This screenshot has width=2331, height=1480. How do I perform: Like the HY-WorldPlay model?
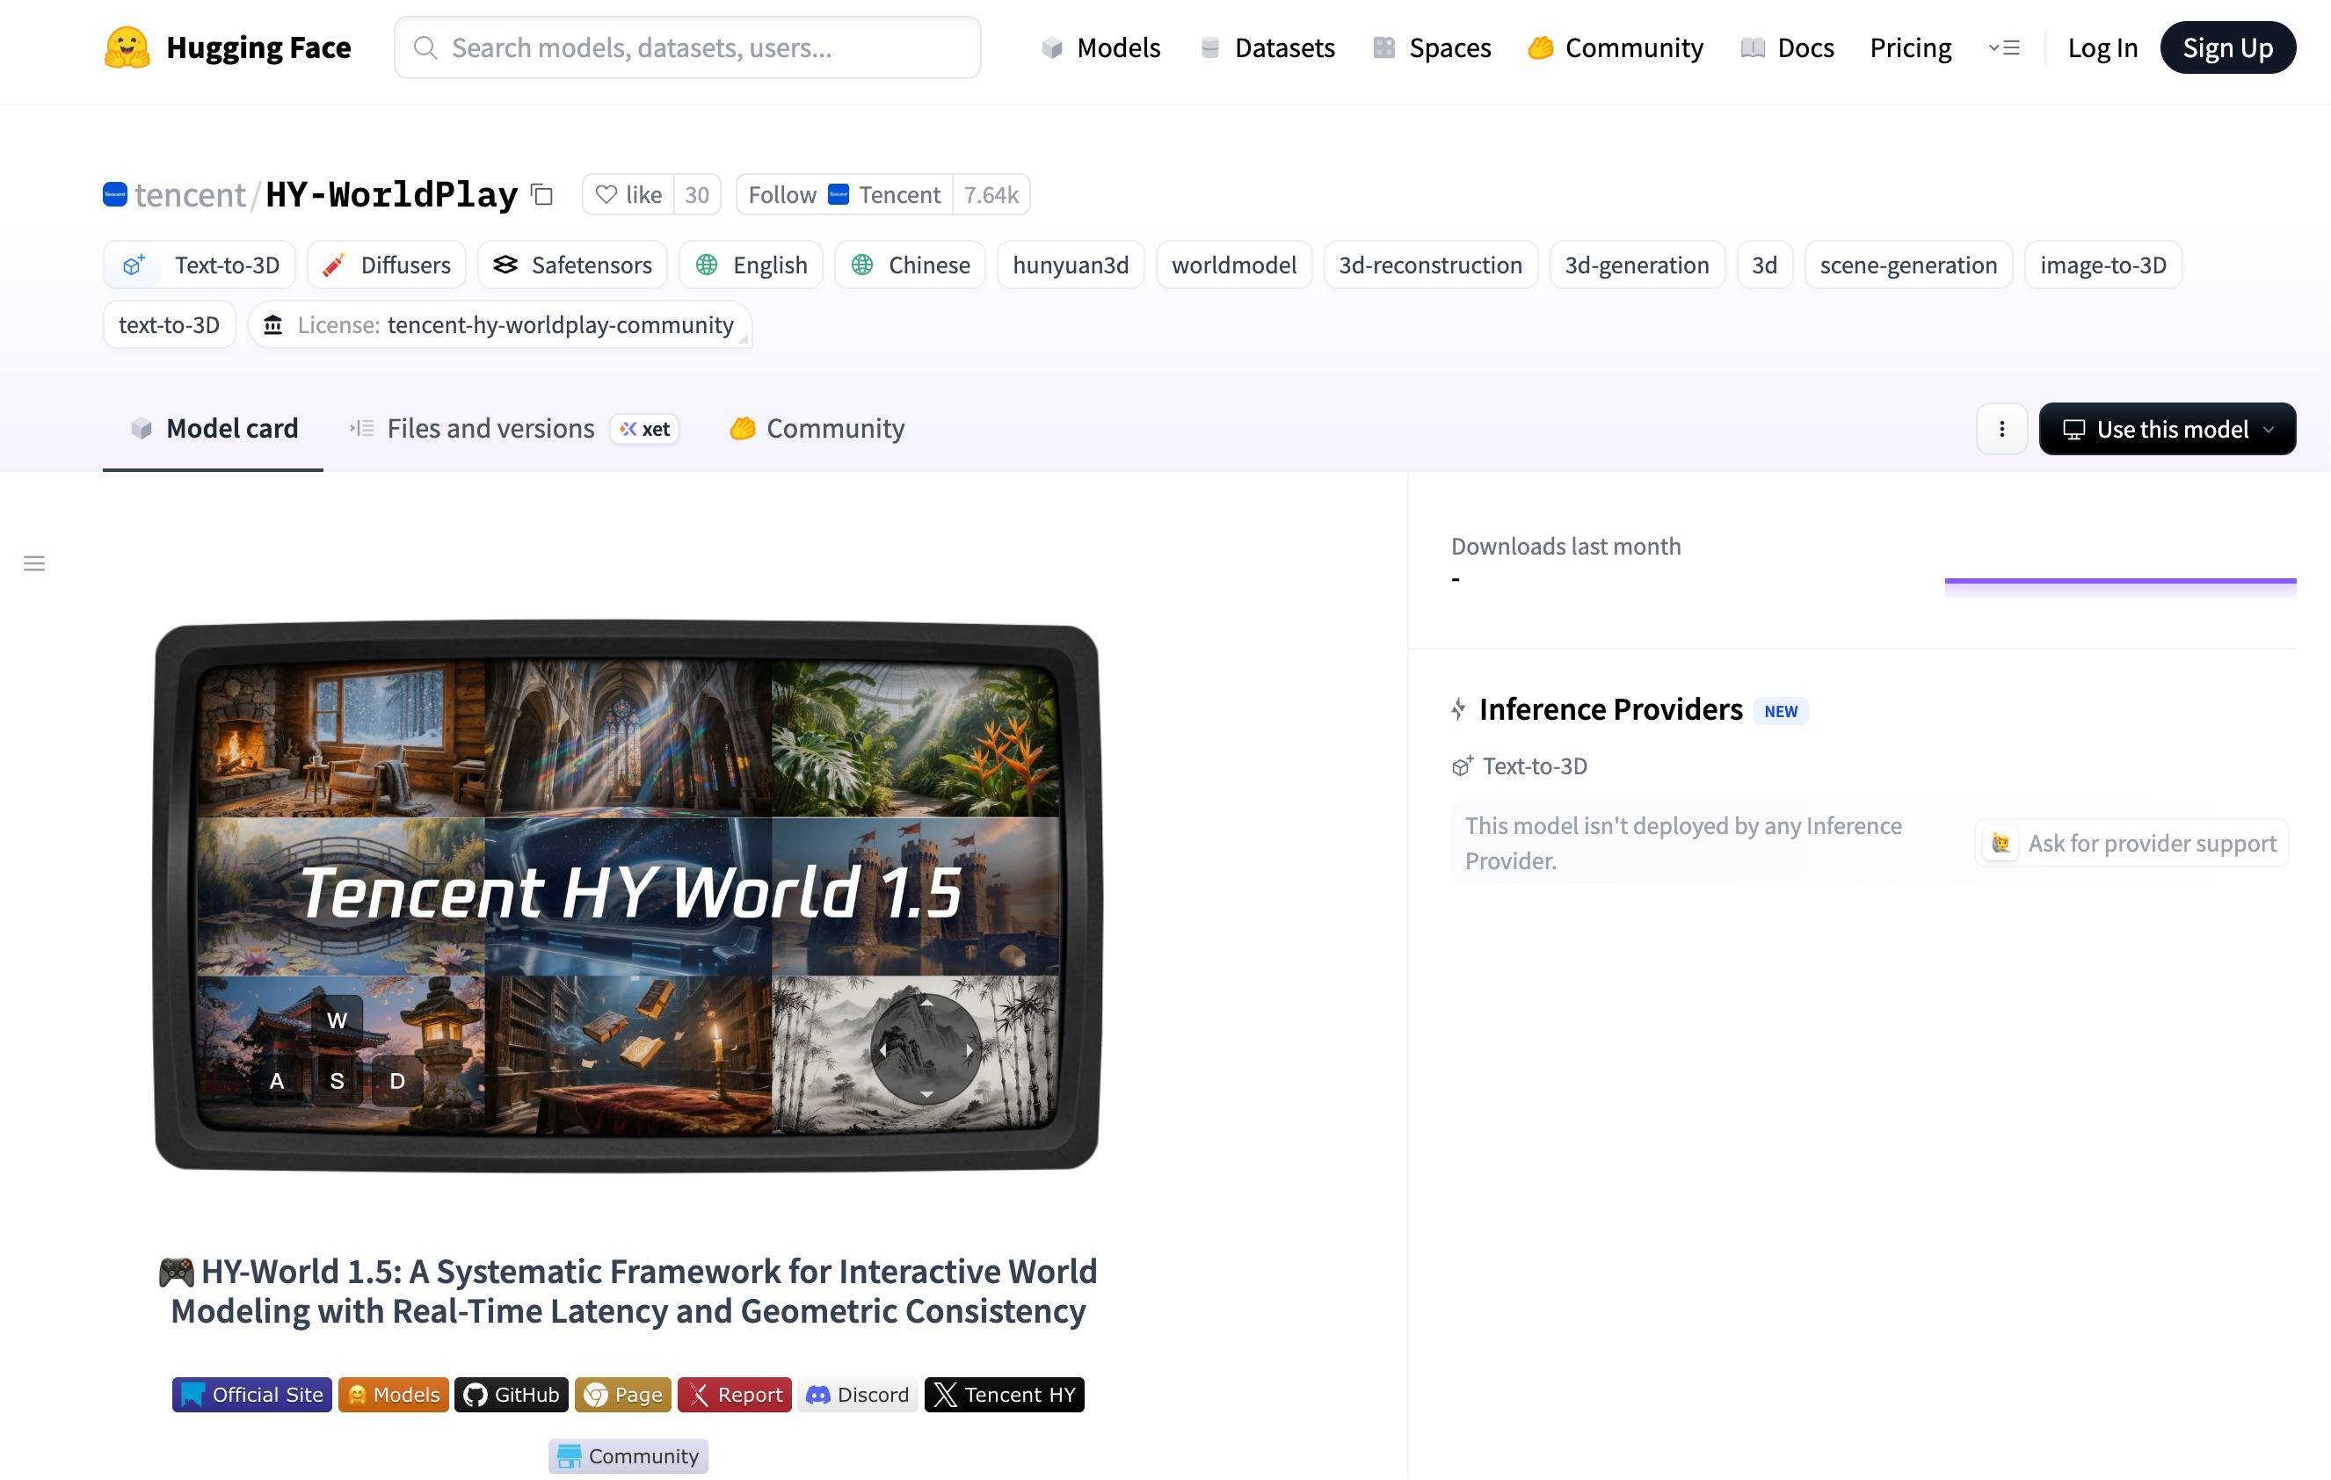point(629,194)
